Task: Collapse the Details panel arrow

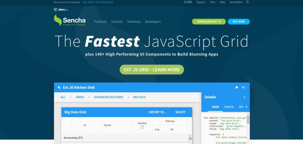Action: pyautogui.click(x=244, y=97)
